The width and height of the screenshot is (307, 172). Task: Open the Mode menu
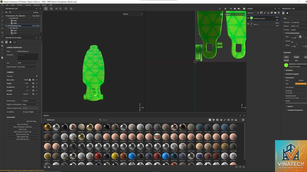click(13, 5)
